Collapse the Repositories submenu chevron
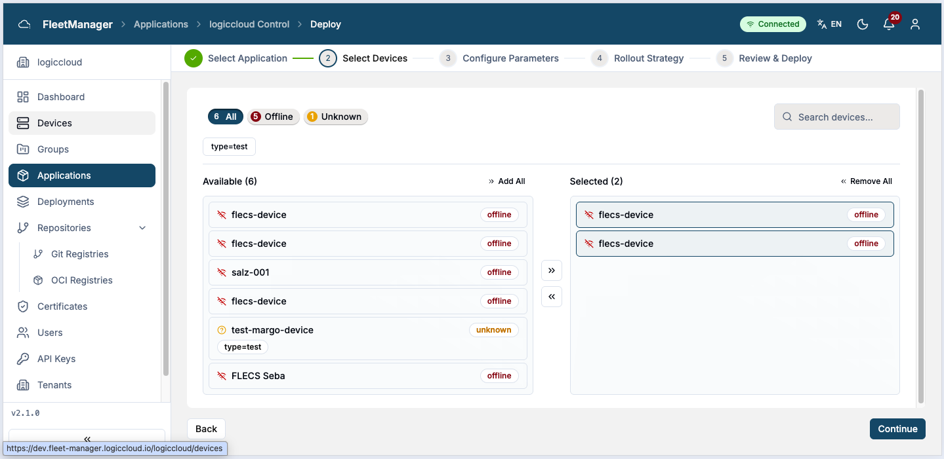The image size is (944, 459). pyautogui.click(x=142, y=228)
